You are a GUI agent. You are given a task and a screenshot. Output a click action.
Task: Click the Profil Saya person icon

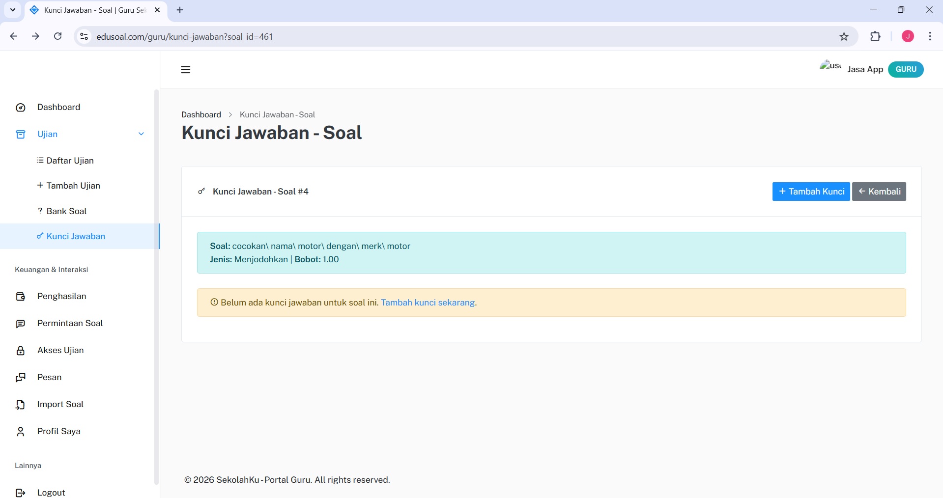[21, 432]
